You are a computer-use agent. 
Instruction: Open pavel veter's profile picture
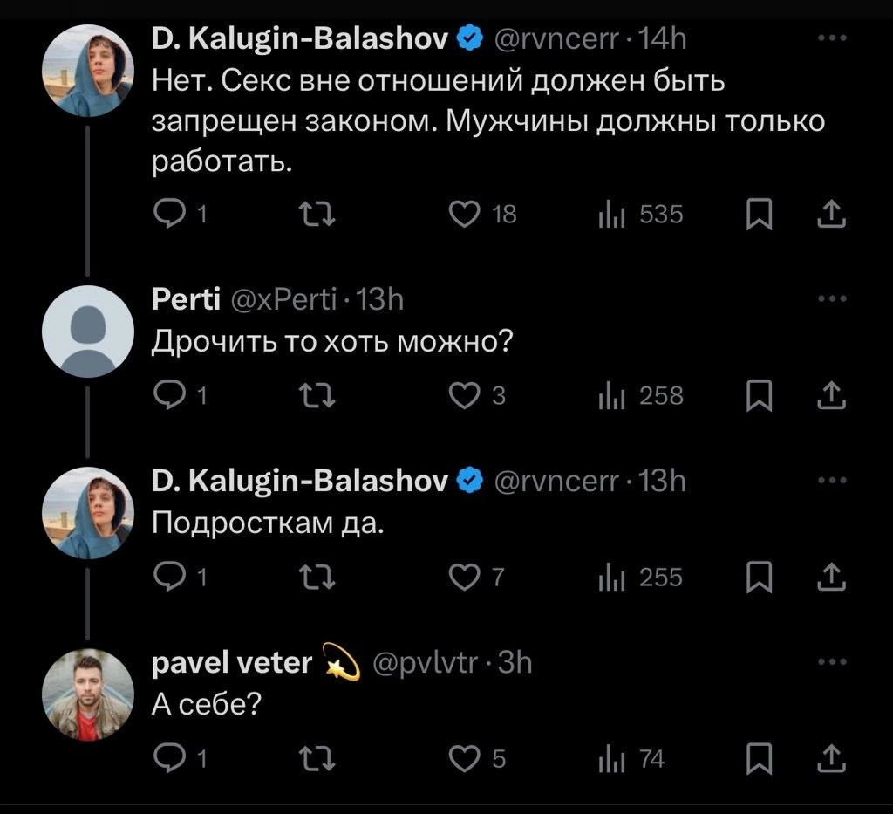pos(88,694)
